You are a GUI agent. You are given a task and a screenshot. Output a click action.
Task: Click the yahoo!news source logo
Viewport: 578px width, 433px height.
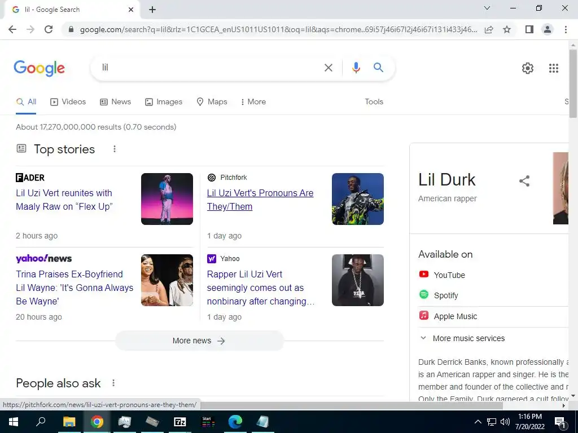[44, 258]
